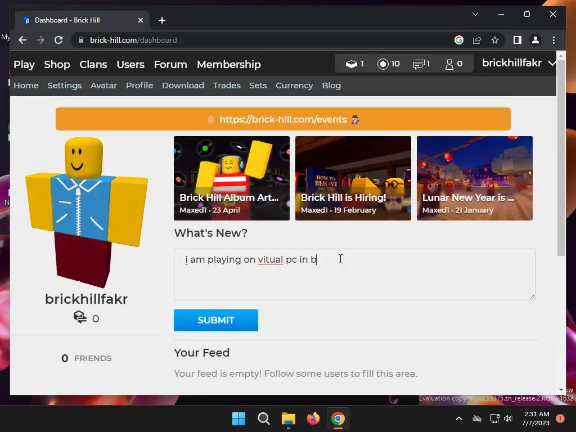Open the Download link
The height and width of the screenshot is (432, 576).
tap(183, 85)
